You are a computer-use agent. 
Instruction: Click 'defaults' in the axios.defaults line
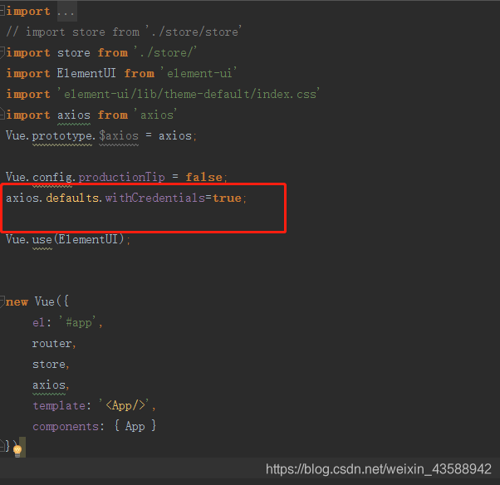(x=72, y=198)
